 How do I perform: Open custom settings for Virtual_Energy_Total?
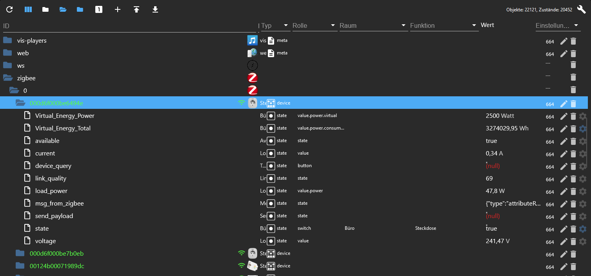coord(583,129)
